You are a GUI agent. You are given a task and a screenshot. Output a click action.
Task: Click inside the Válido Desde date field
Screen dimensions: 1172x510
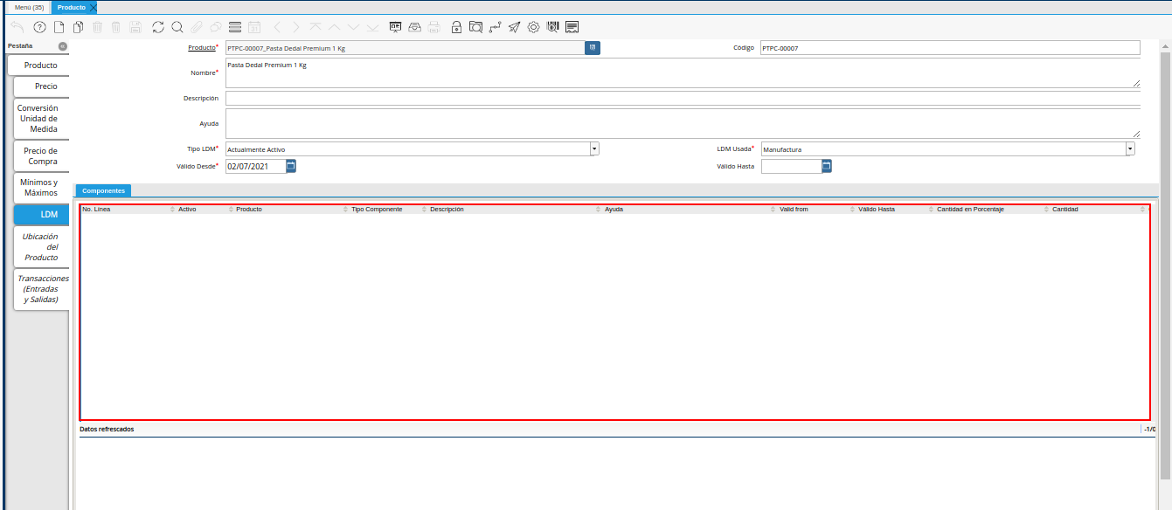(x=255, y=166)
